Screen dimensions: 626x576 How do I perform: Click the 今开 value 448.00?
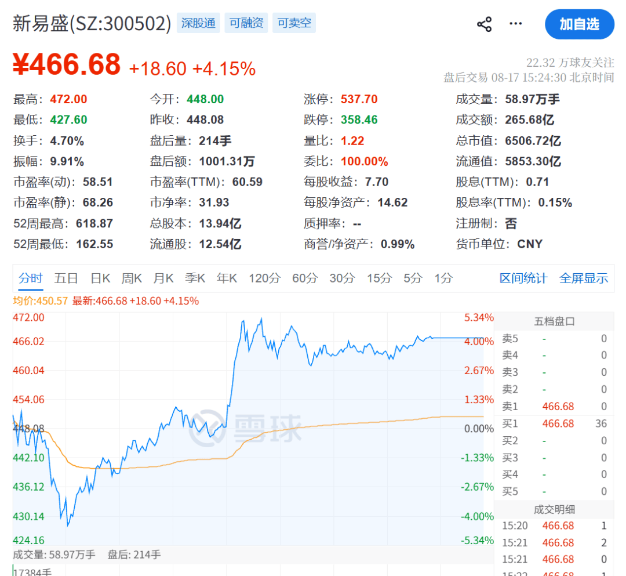(x=205, y=99)
